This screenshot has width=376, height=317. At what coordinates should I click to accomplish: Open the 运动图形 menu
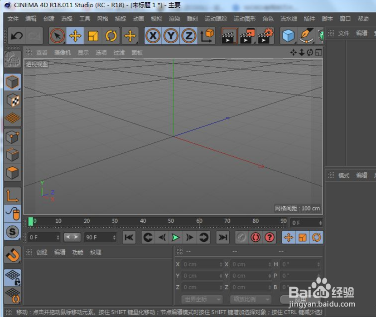point(245,19)
